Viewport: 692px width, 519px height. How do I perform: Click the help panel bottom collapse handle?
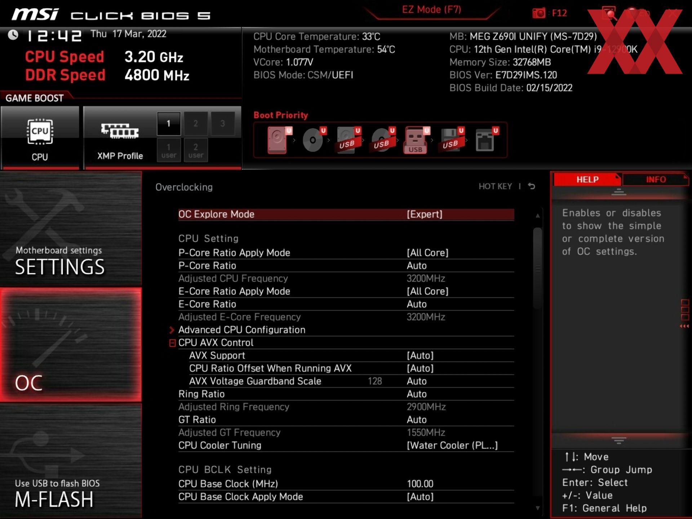tap(619, 440)
